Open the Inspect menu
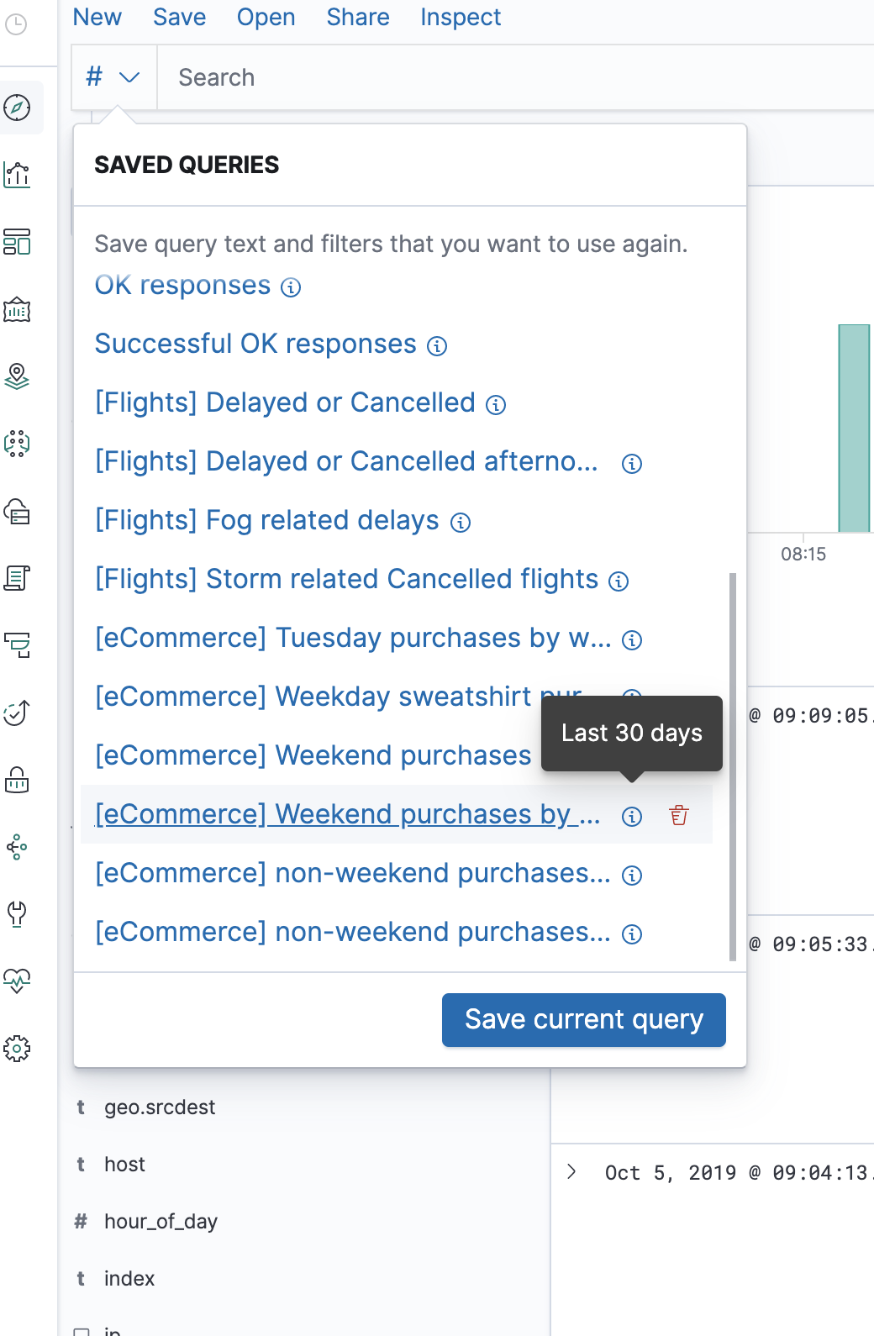874x1336 pixels. click(460, 17)
